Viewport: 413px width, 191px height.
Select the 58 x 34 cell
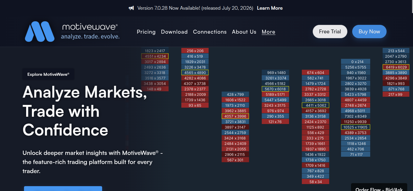(x=315, y=182)
